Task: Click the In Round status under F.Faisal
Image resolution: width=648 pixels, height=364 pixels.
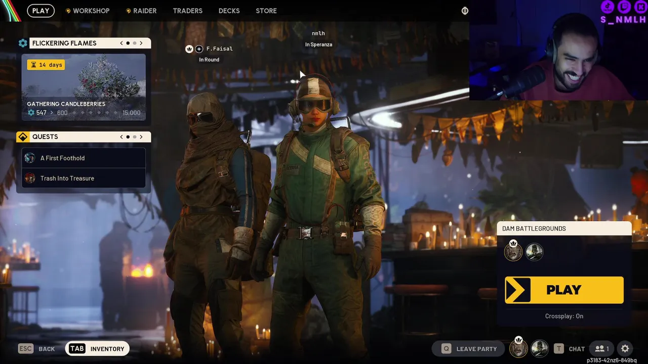Action: (209, 60)
